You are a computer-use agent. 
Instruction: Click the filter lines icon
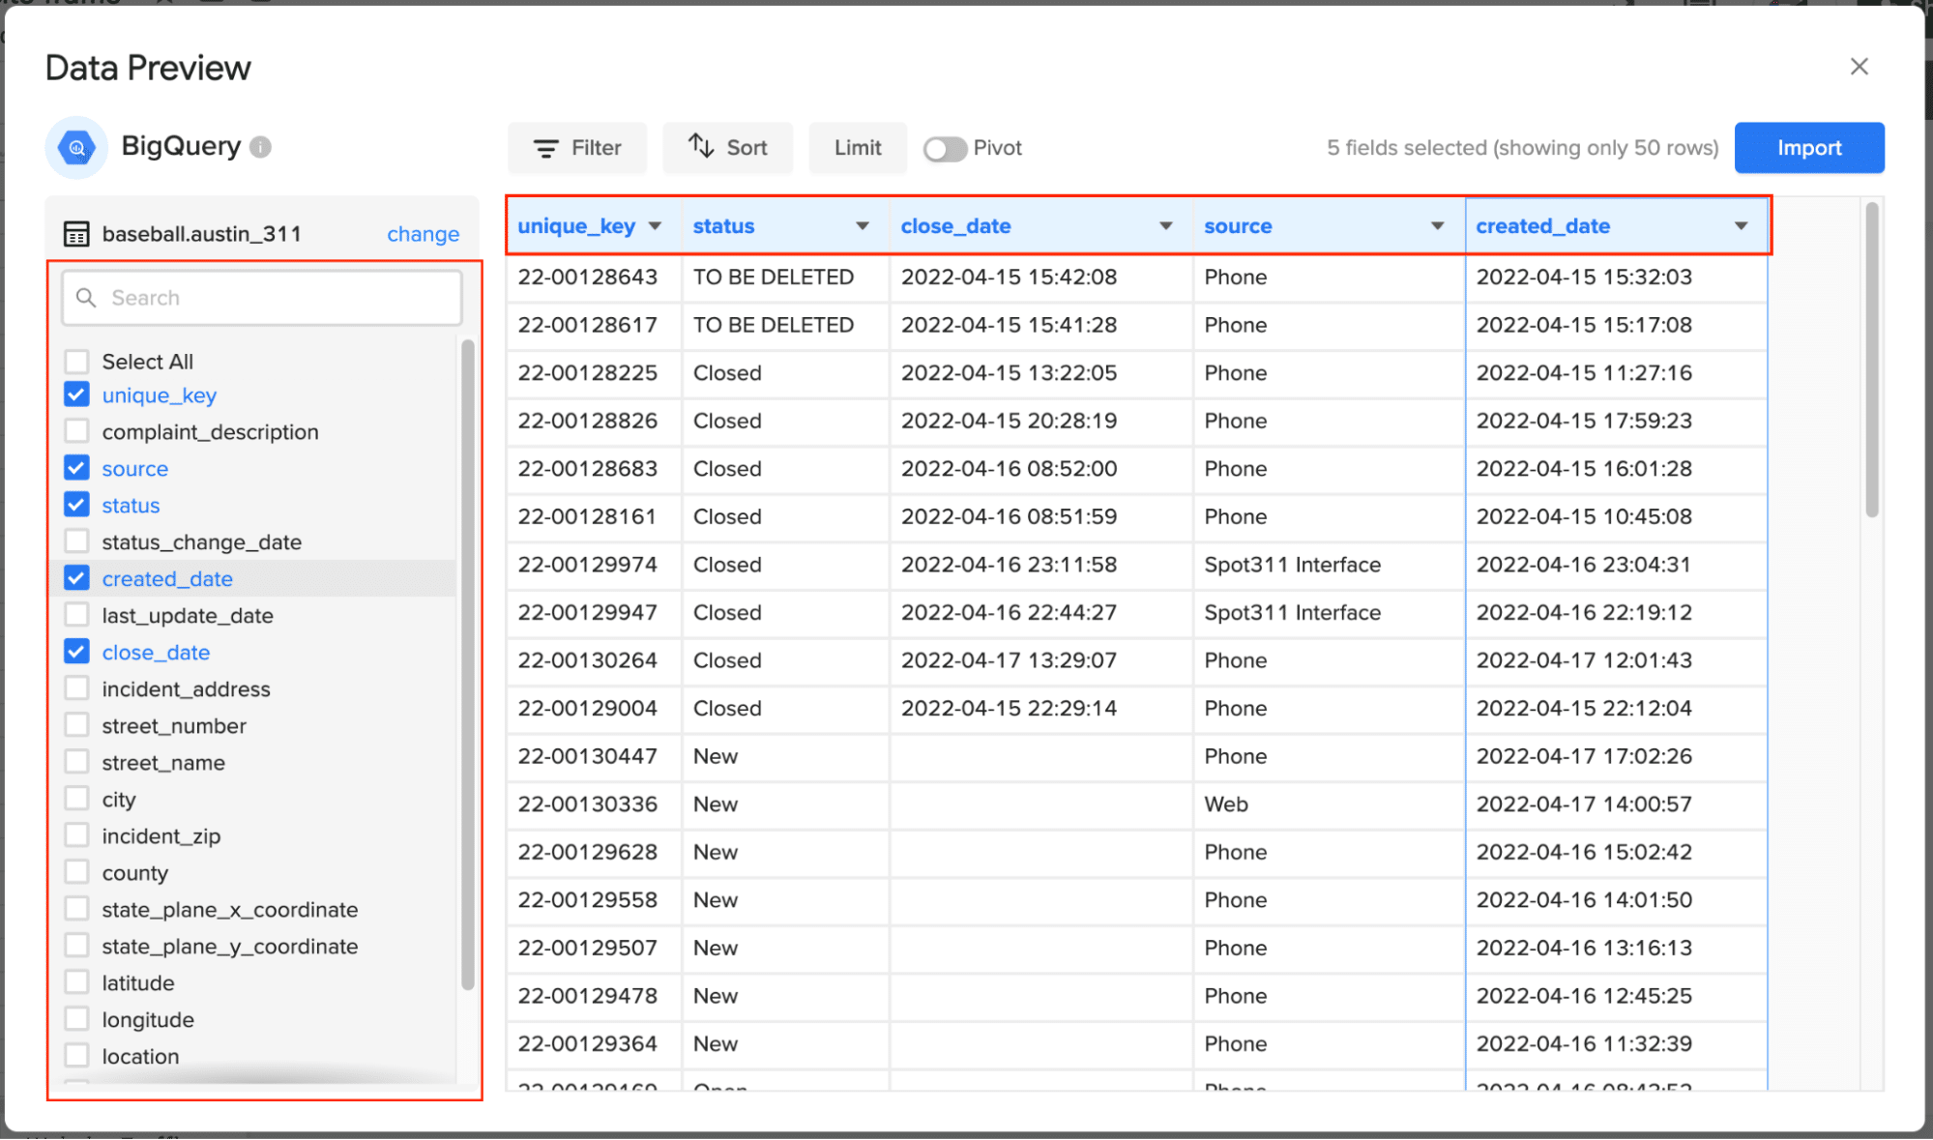pos(546,148)
